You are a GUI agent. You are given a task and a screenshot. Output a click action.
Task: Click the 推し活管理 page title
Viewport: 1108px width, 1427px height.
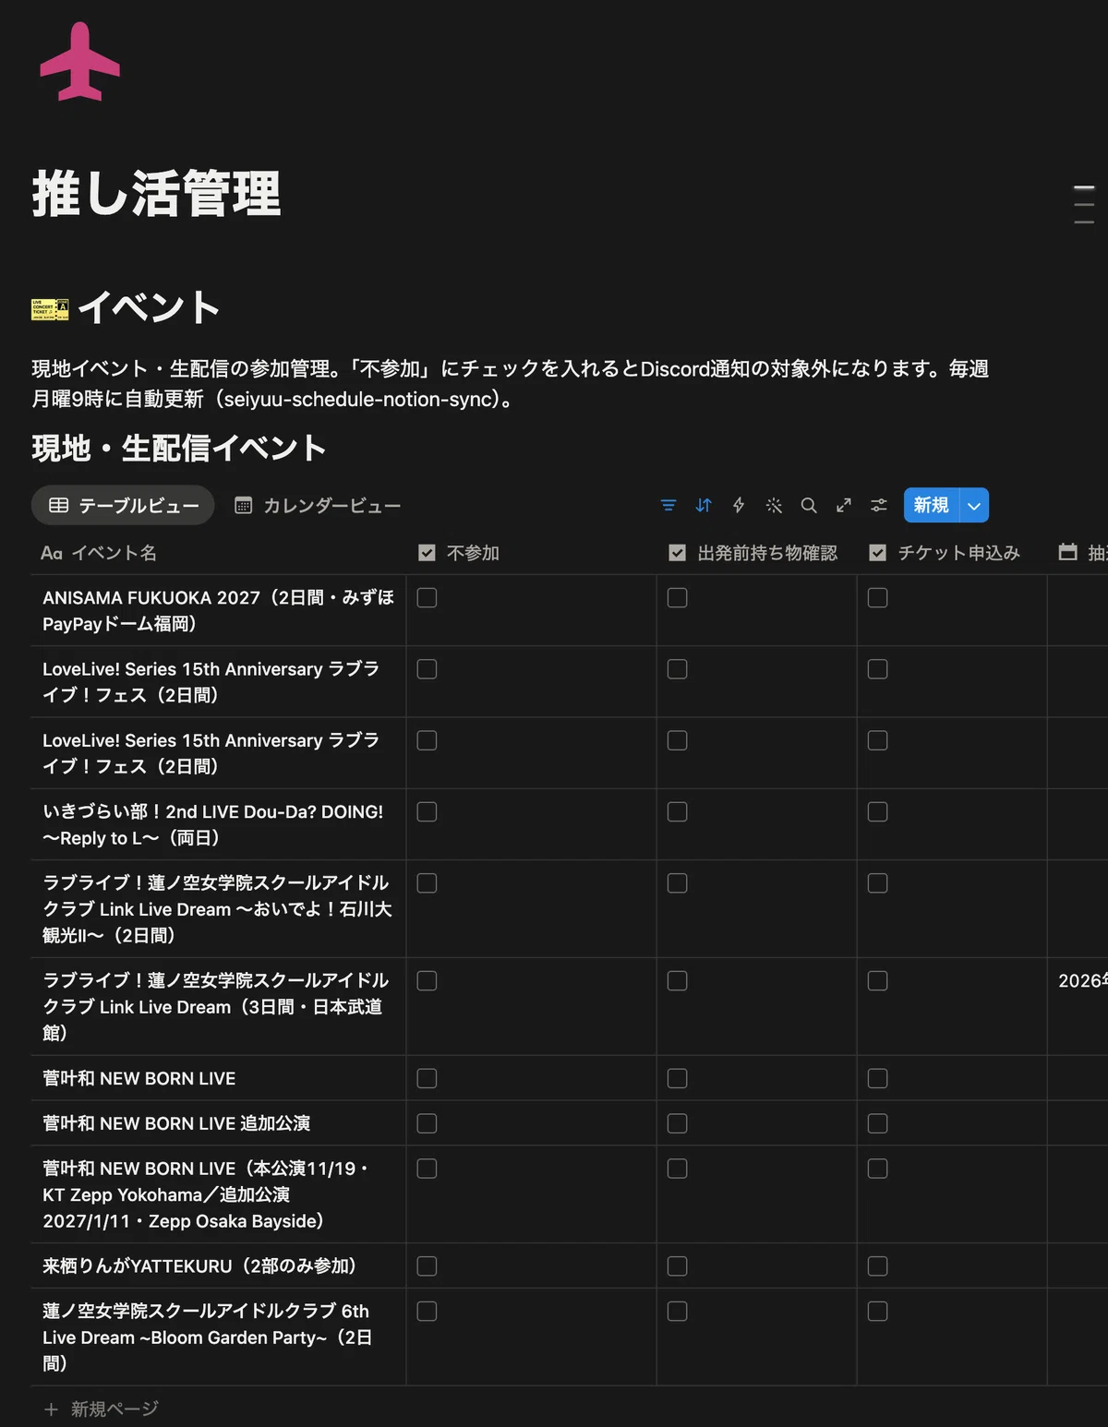pos(156,194)
